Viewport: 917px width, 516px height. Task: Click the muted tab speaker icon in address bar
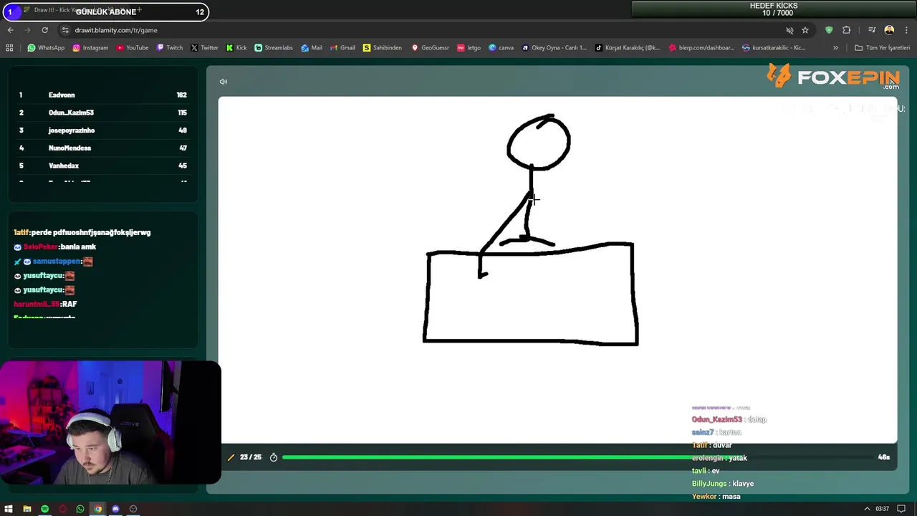coord(789,30)
